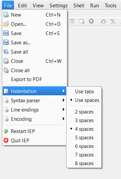Set indentation to 8 spaces

pos(84,163)
